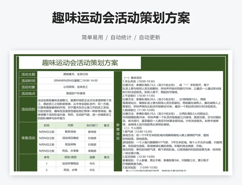The image size is (242, 185).
Task: Select the cell 奖品采购
Action: point(70,145)
